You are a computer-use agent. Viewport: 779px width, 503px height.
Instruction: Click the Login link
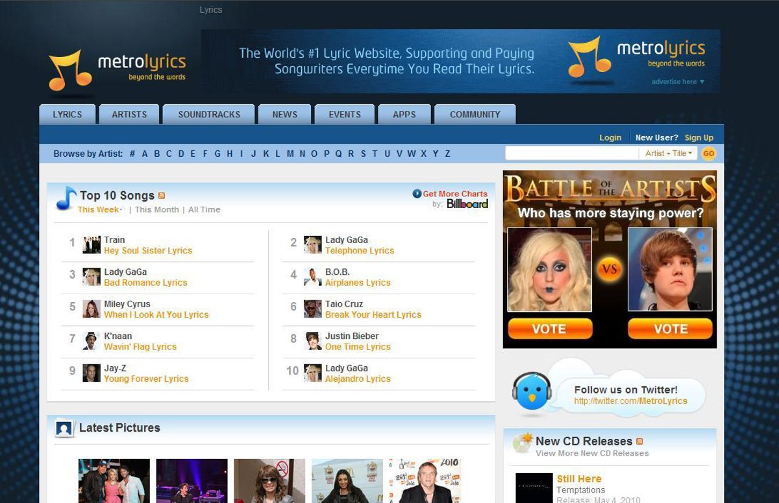click(610, 137)
